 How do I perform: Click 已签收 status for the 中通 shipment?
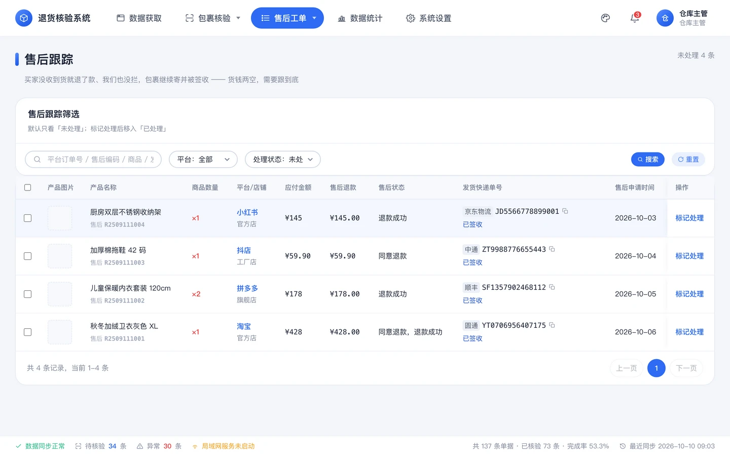pyautogui.click(x=472, y=262)
